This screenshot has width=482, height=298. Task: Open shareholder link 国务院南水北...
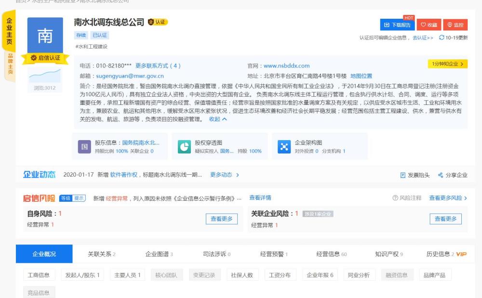click(141, 143)
